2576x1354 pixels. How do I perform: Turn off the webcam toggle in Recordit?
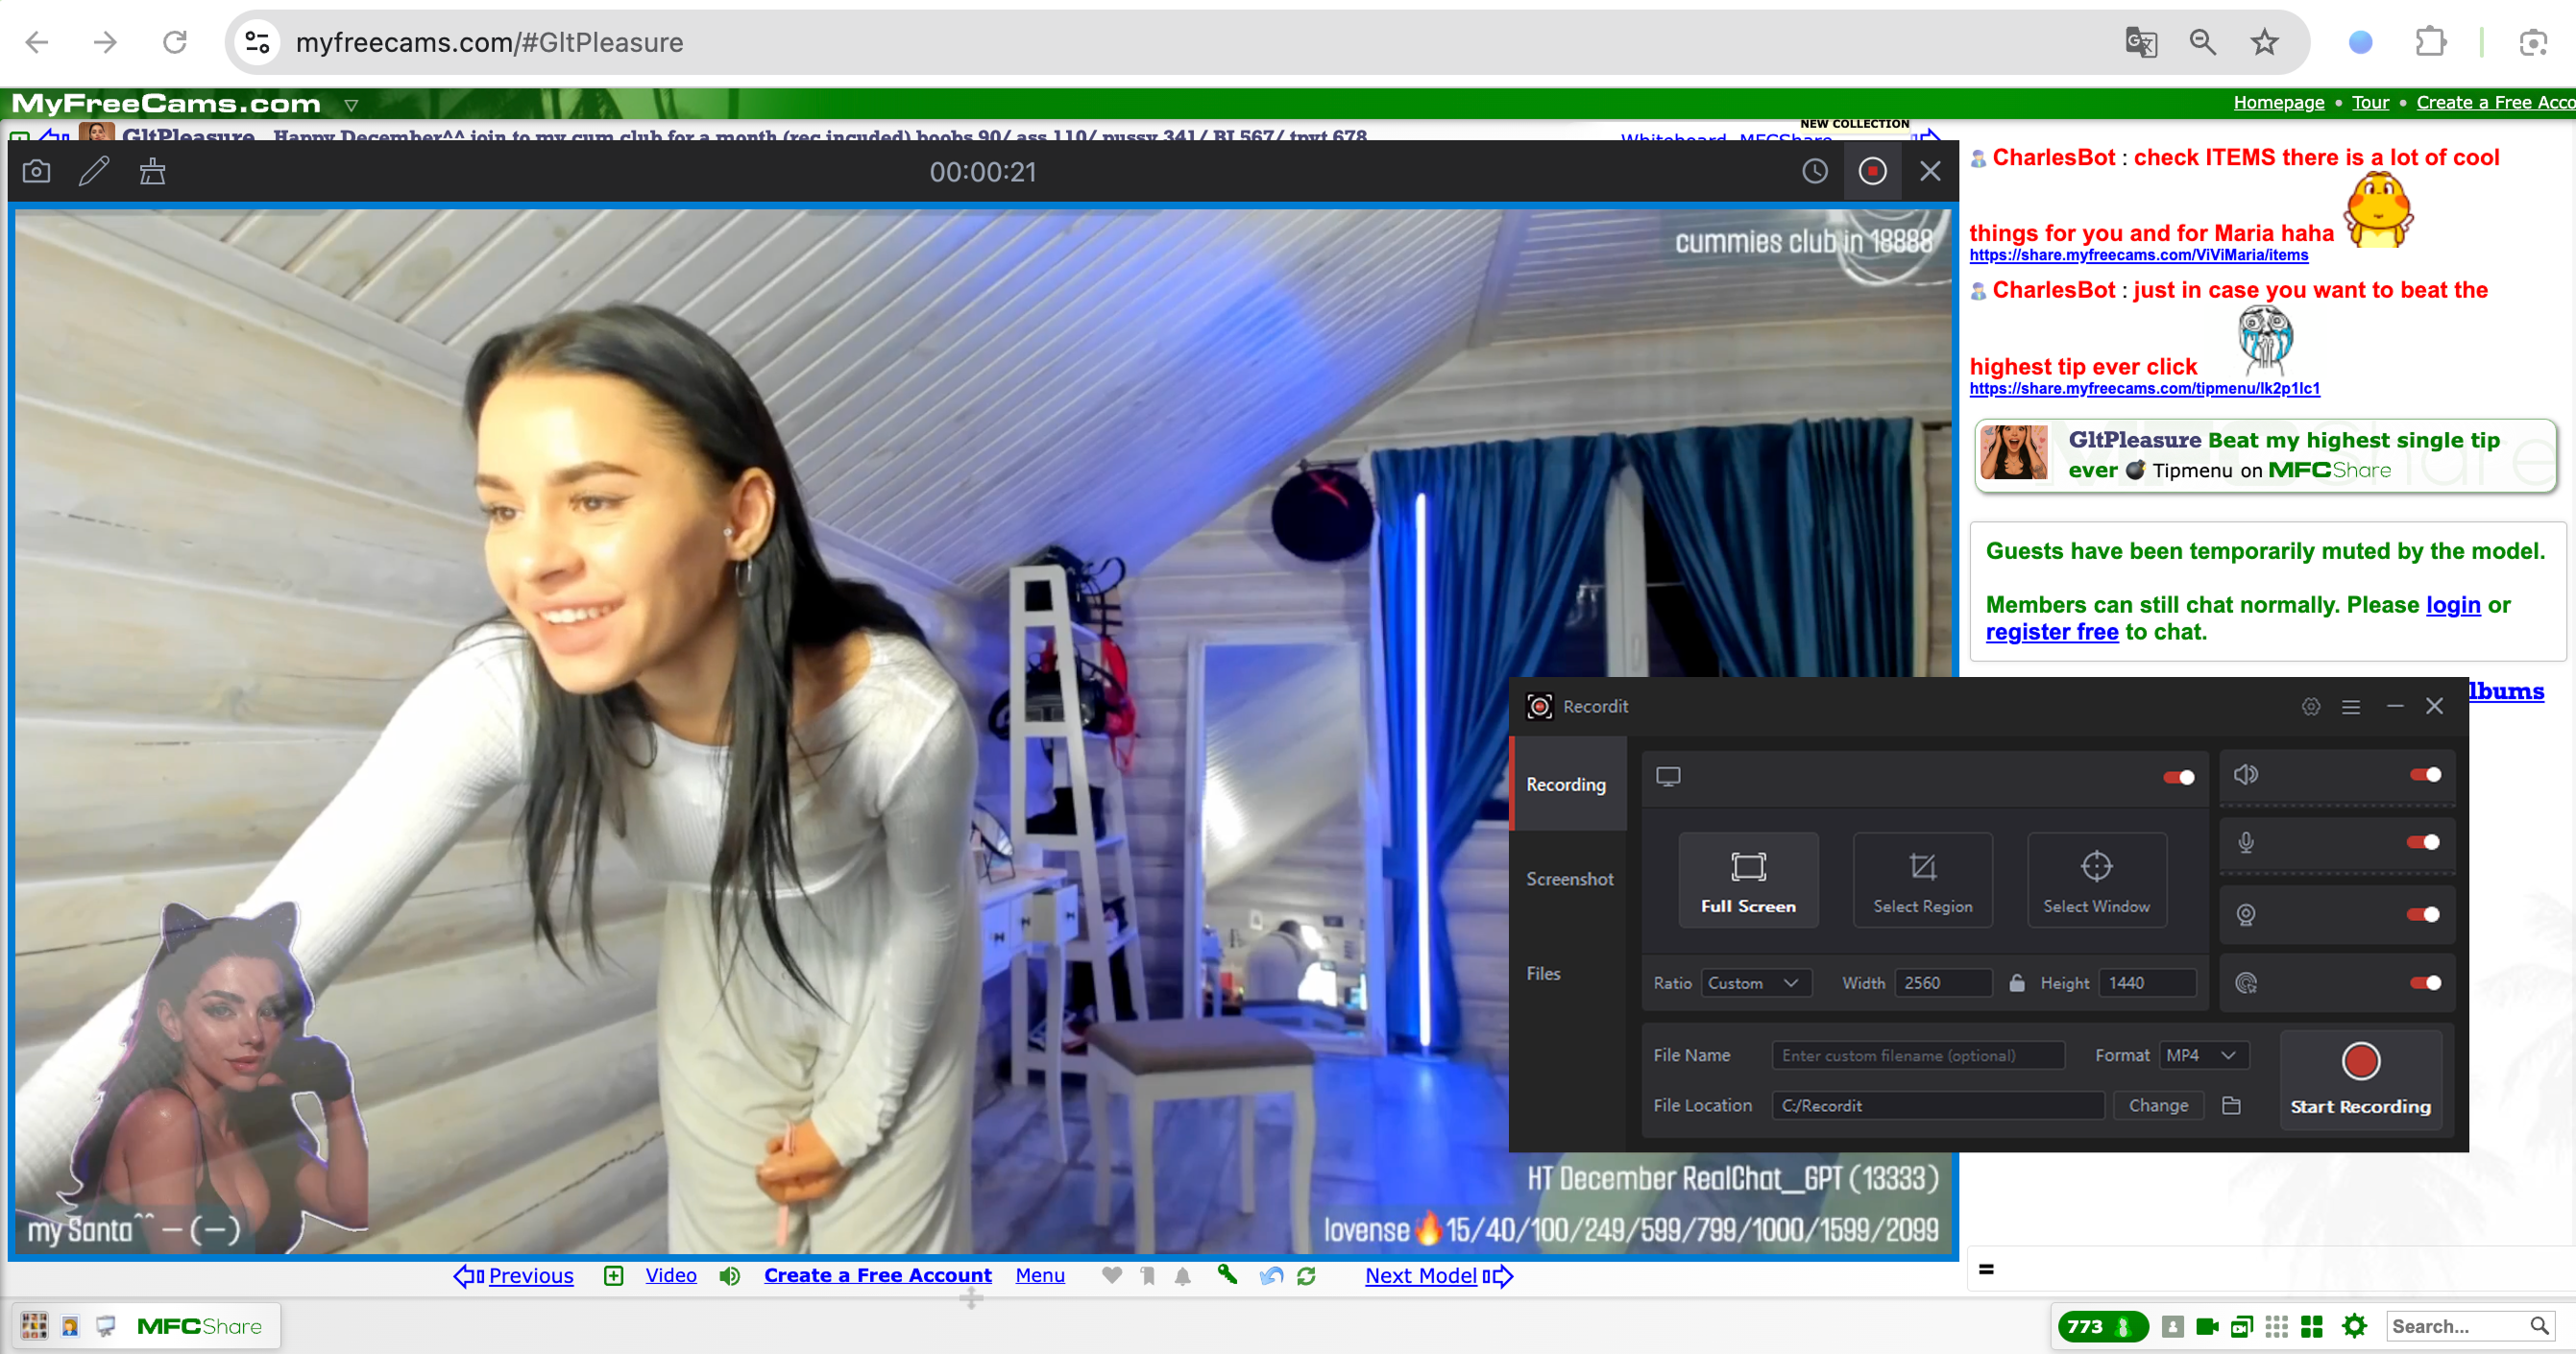(2424, 913)
